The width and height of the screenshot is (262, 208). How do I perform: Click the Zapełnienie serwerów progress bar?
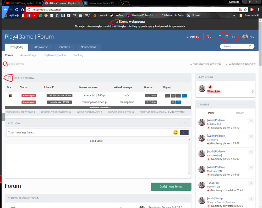tap(98, 108)
